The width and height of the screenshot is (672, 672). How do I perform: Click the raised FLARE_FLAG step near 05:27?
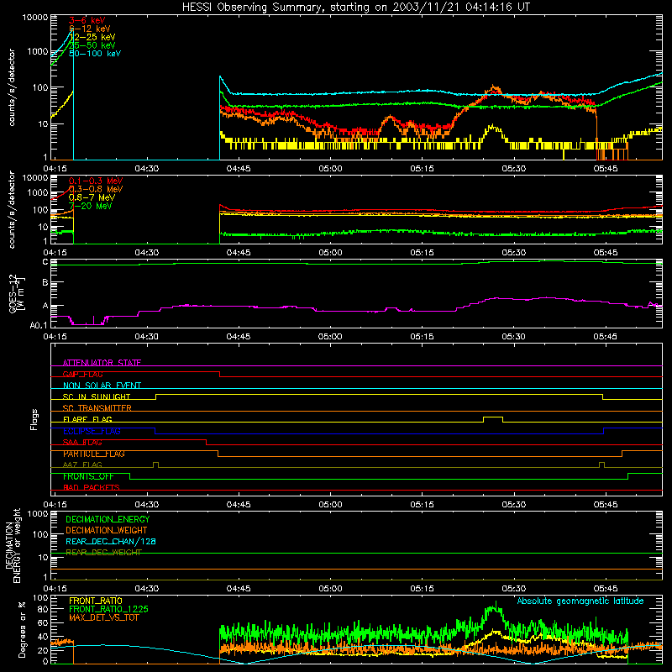tap(493, 417)
